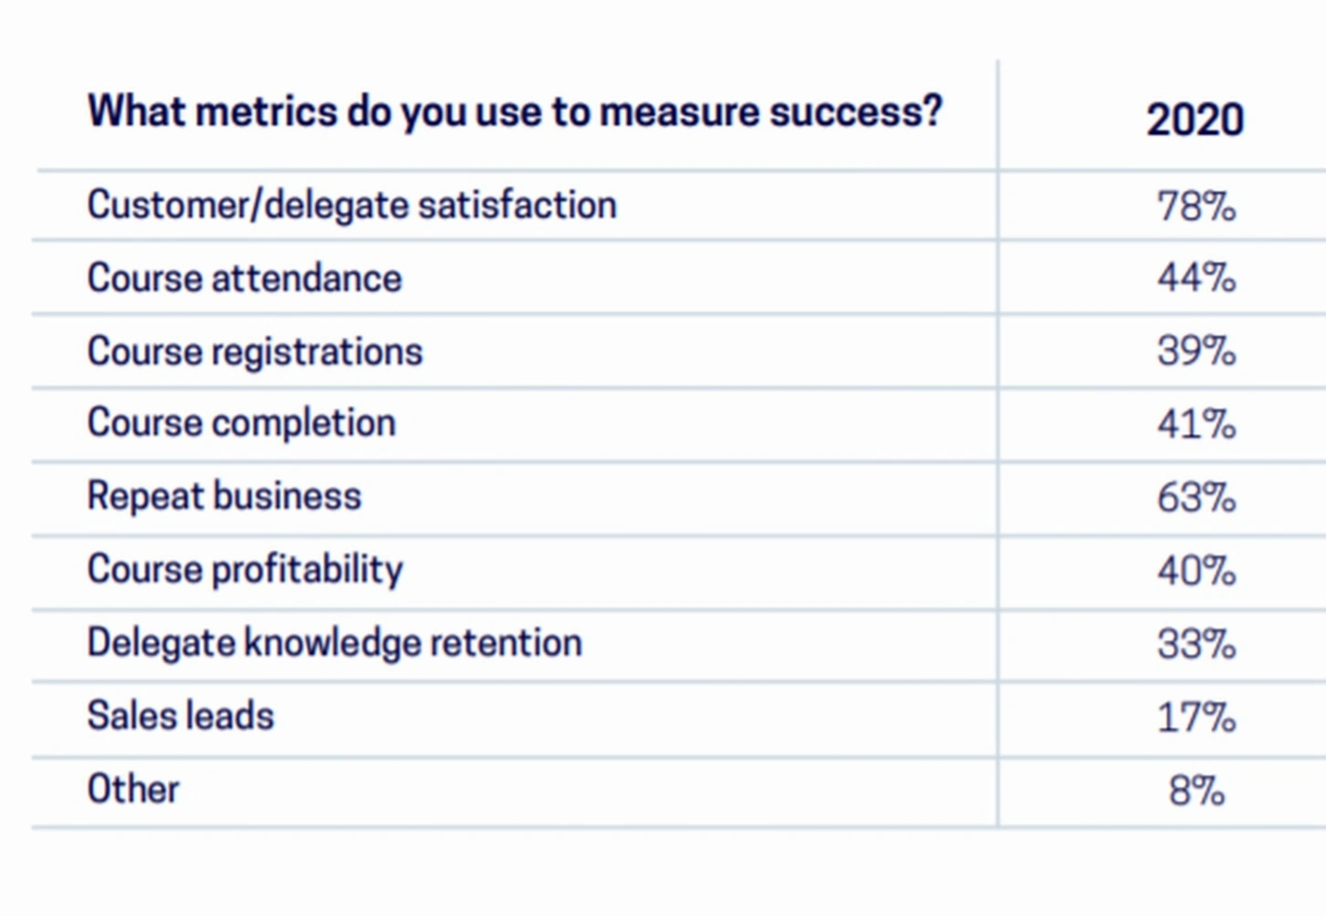Click the 'What metrics do you use' header
This screenshot has height=916, width=1326.
(514, 112)
